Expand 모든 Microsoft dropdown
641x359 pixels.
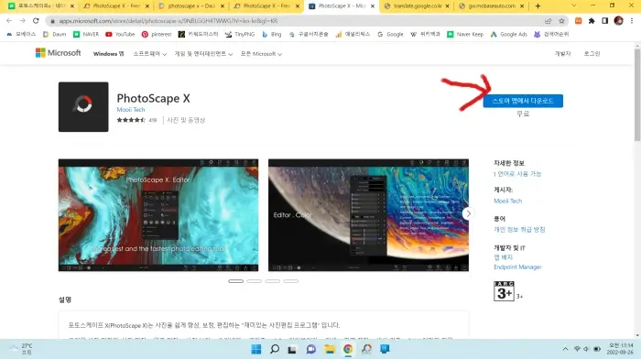pos(261,53)
